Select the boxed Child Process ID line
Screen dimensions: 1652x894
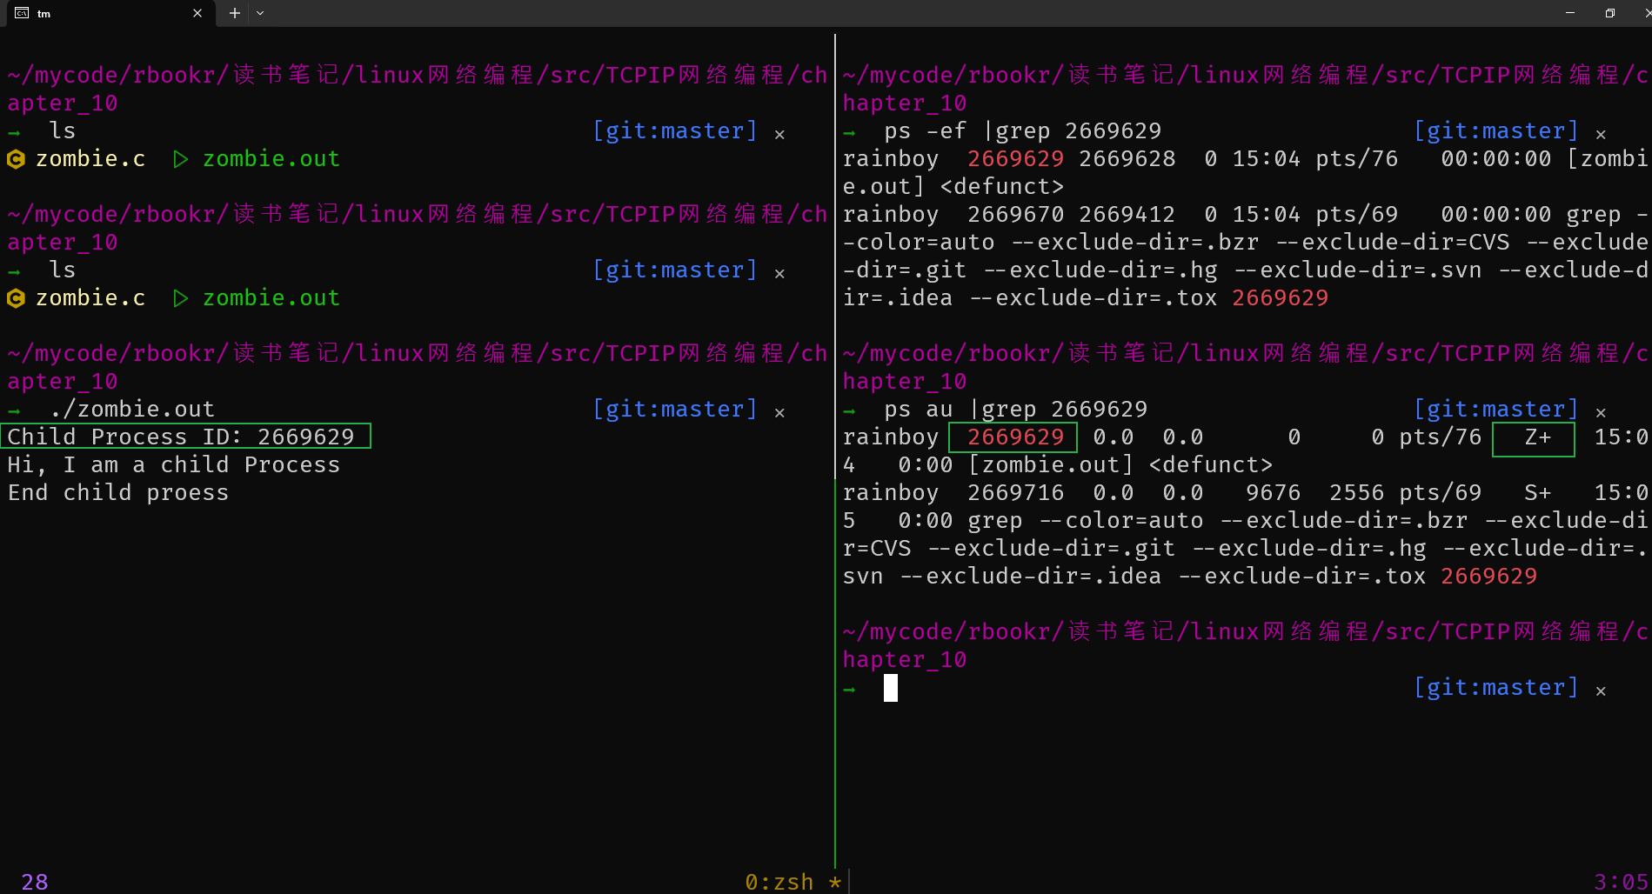point(185,437)
